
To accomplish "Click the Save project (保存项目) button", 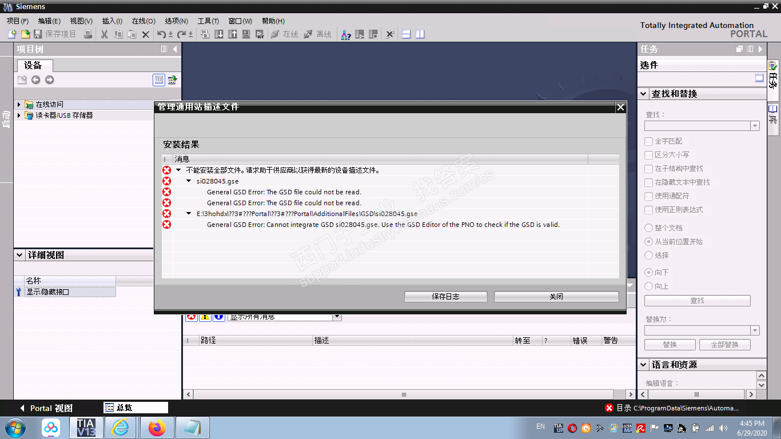I will [55, 34].
